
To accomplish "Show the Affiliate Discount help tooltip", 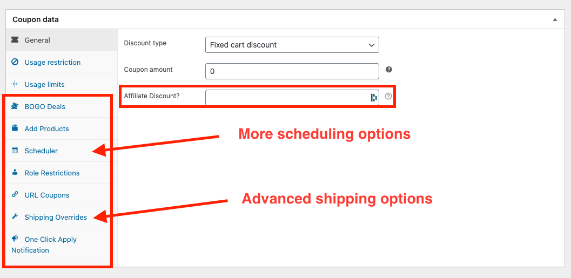I will pos(388,97).
